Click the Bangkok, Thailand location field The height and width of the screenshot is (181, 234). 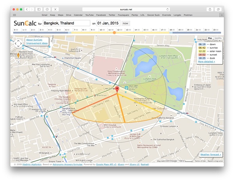point(67,23)
